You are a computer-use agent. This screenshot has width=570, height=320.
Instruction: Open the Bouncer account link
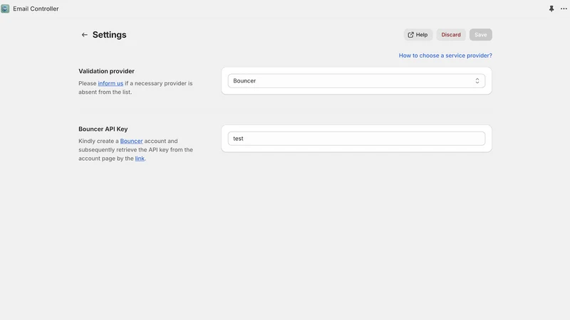131,141
